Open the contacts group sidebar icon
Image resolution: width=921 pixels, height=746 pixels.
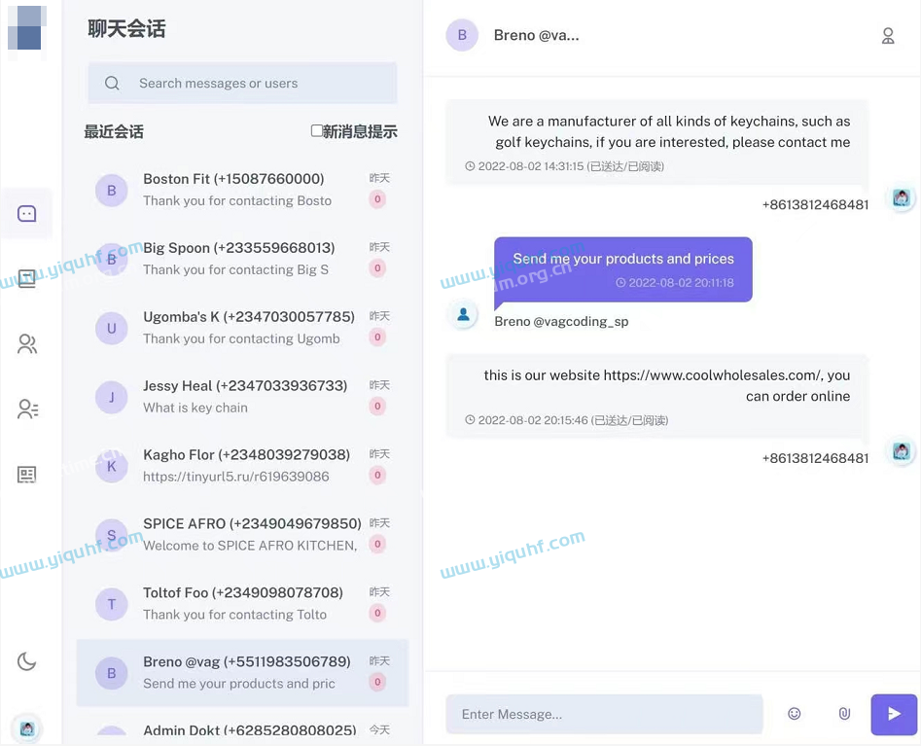pos(27,343)
